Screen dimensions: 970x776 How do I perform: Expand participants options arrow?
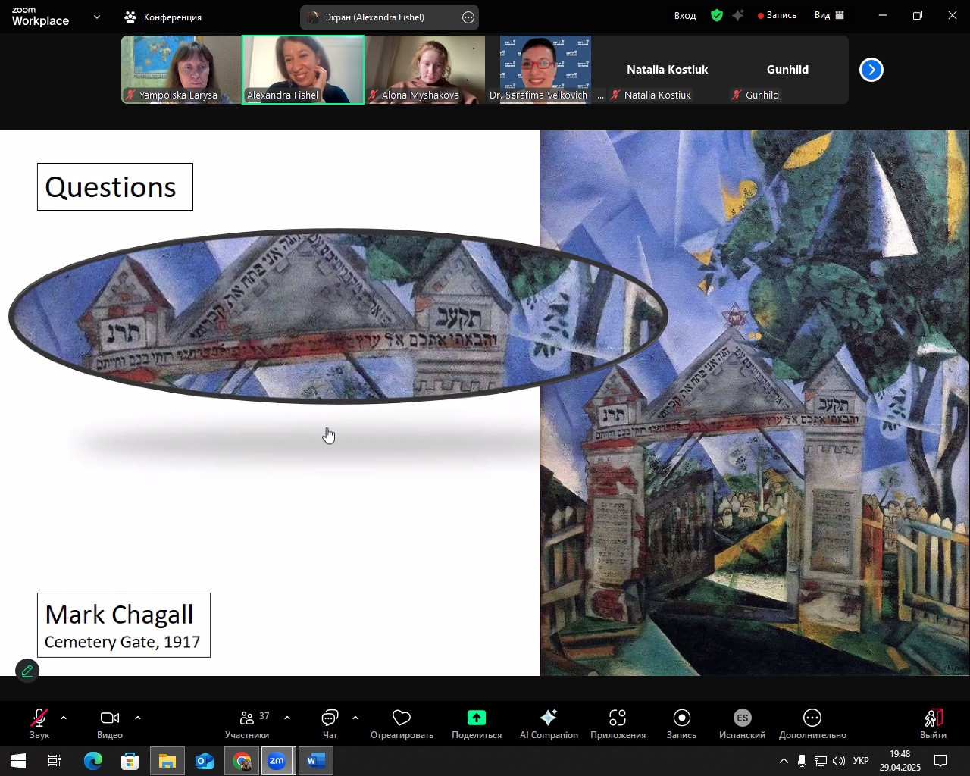pos(287,718)
